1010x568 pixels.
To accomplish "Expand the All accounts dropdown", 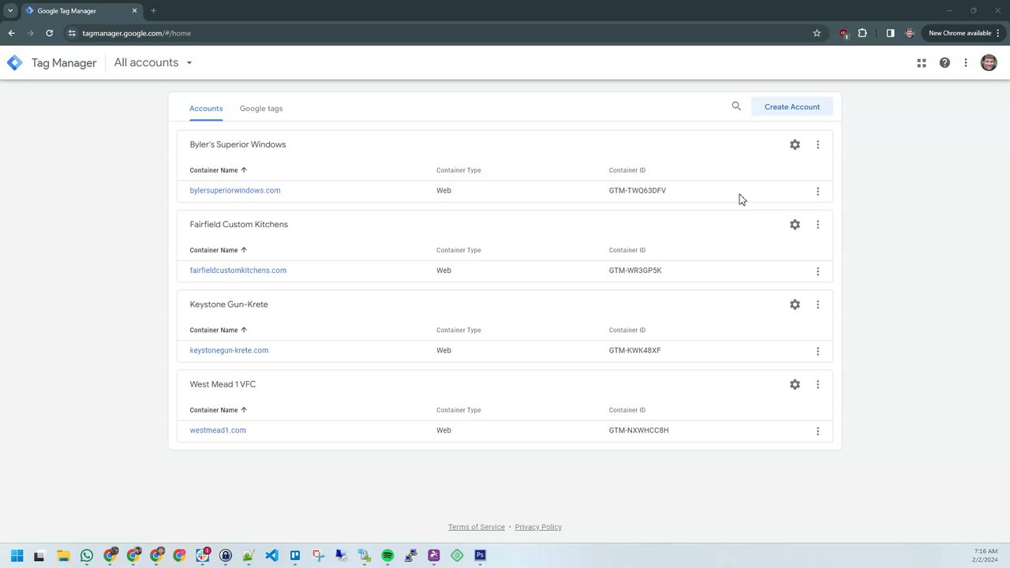I will pos(153,63).
